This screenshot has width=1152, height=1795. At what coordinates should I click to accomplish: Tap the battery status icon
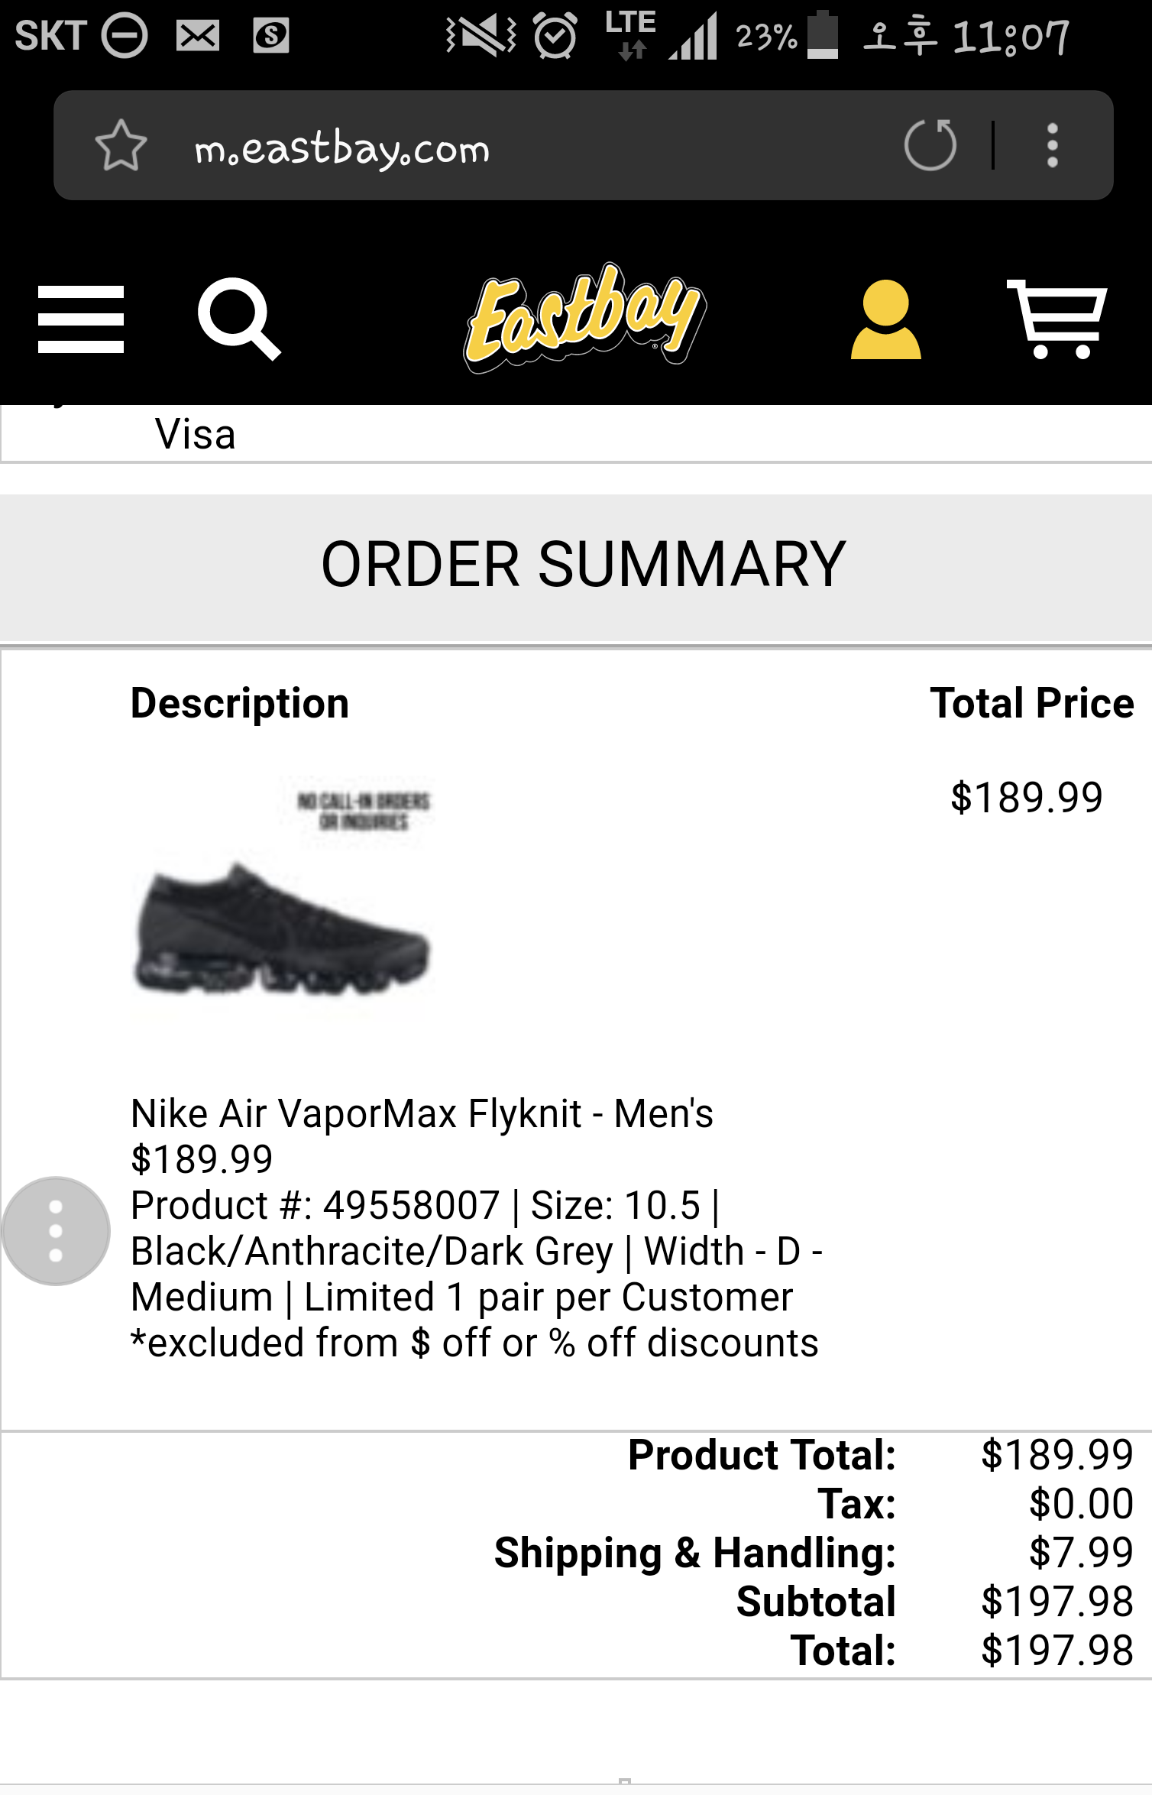pos(823,36)
